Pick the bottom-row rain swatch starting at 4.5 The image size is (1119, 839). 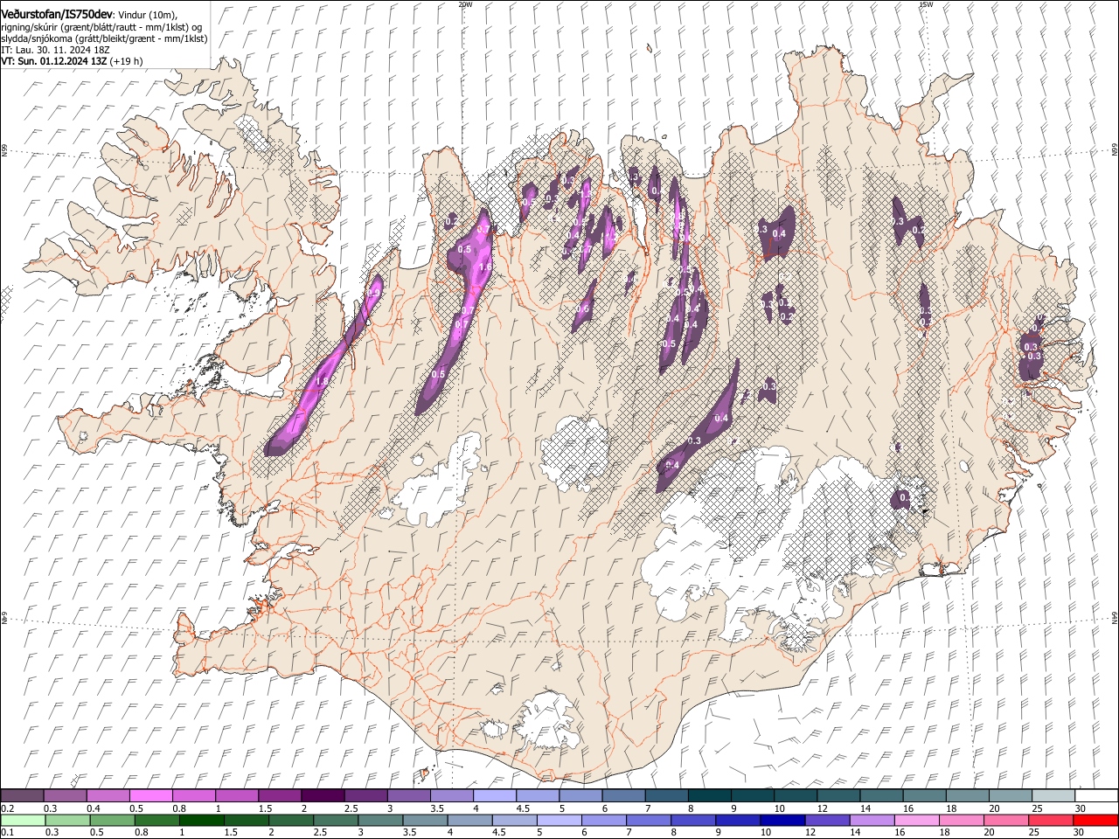[x=513, y=820]
